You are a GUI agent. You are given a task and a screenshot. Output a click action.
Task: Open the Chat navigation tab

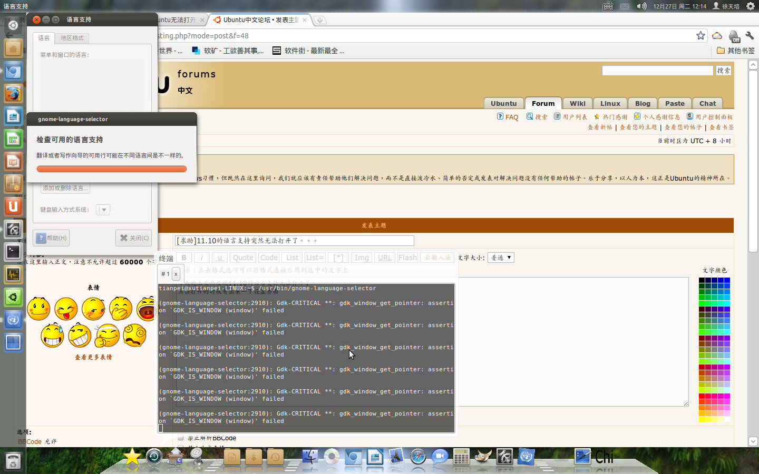coord(707,103)
